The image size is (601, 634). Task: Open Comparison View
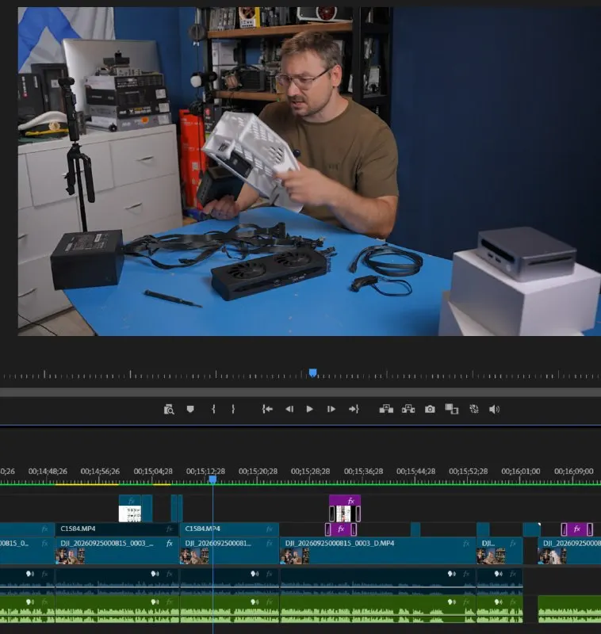click(x=451, y=409)
